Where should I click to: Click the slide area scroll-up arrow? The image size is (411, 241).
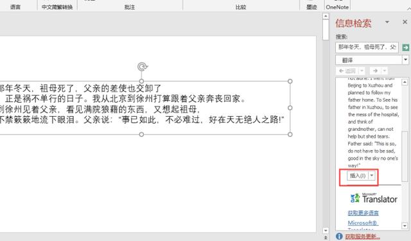pos(326,16)
